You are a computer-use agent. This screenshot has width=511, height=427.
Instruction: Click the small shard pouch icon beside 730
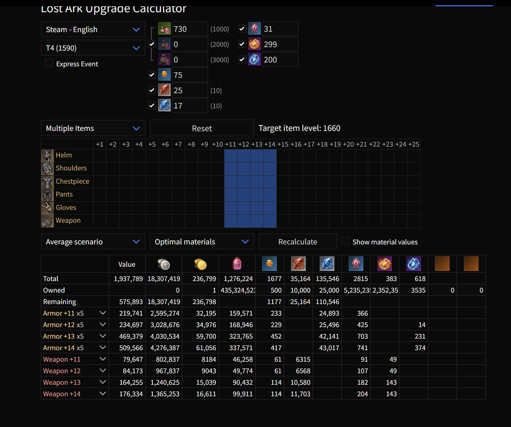pyautogui.click(x=164, y=29)
